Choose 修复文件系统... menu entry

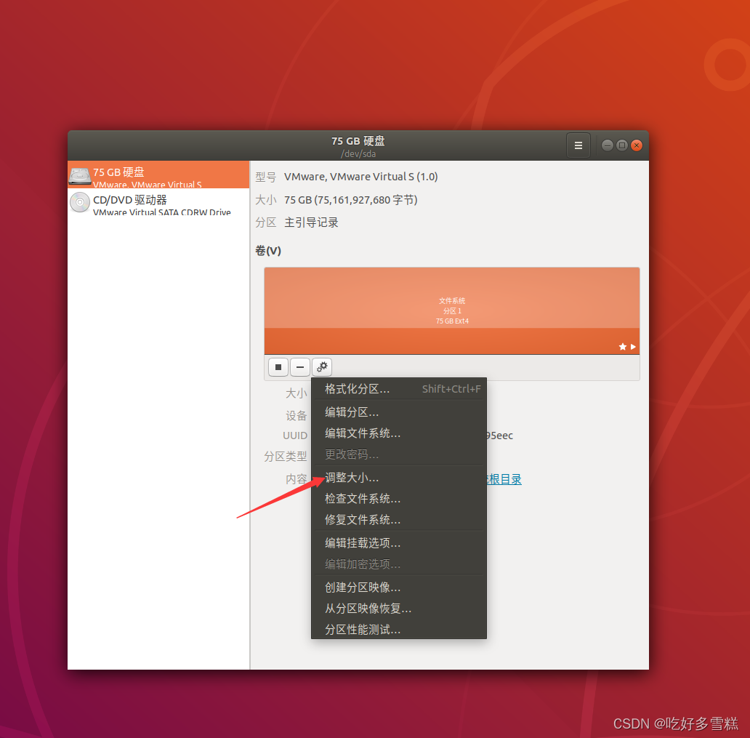pos(399,520)
